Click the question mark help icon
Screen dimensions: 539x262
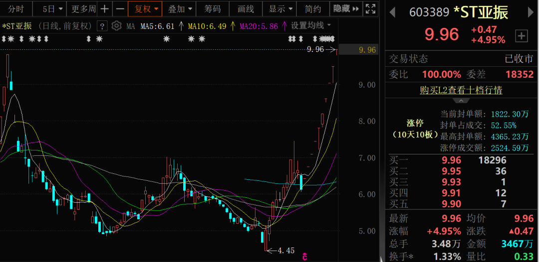(102, 26)
